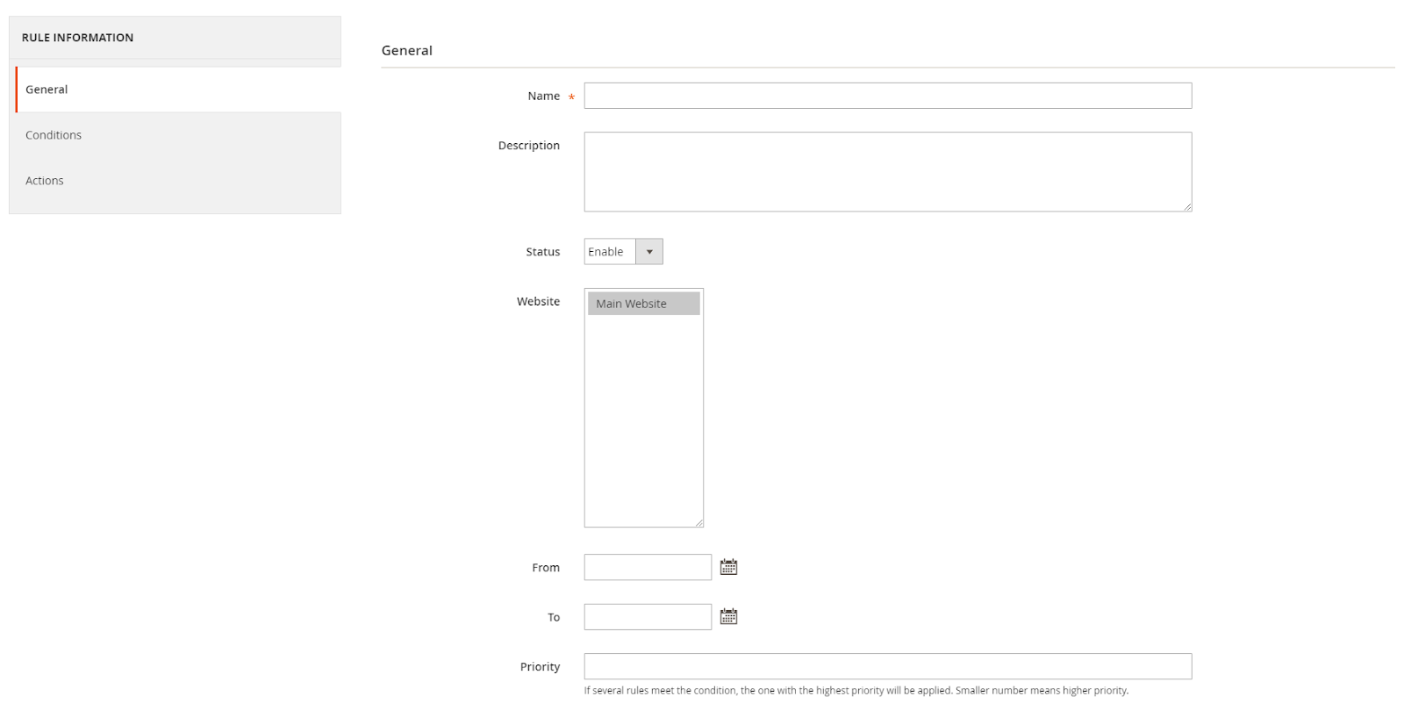Click the To date input field

(648, 617)
